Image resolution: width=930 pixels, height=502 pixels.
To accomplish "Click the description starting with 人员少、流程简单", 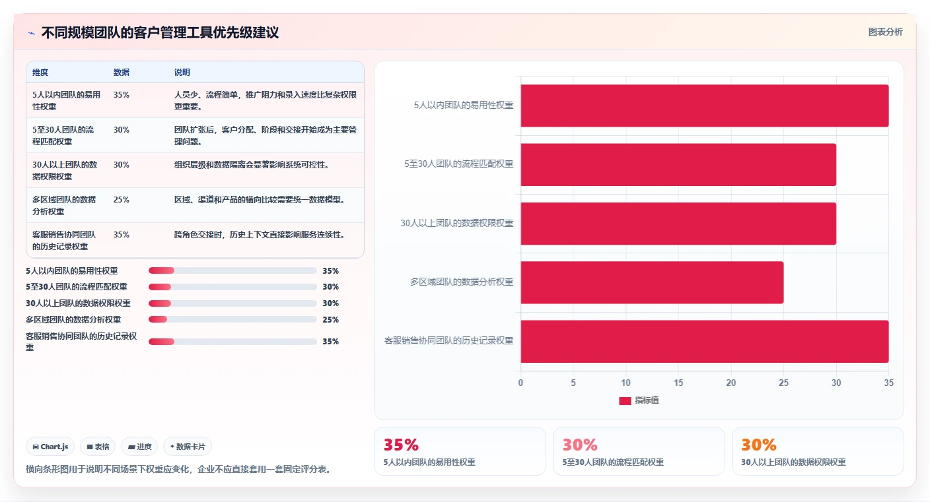I will tap(266, 100).
